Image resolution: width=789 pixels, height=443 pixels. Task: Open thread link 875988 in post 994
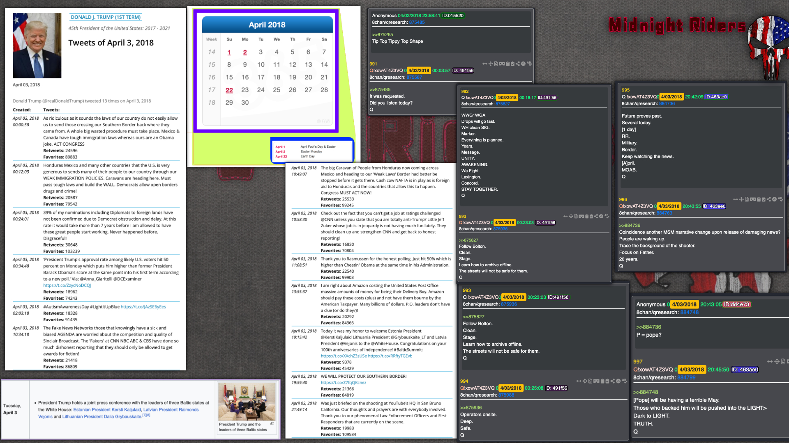(506, 395)
